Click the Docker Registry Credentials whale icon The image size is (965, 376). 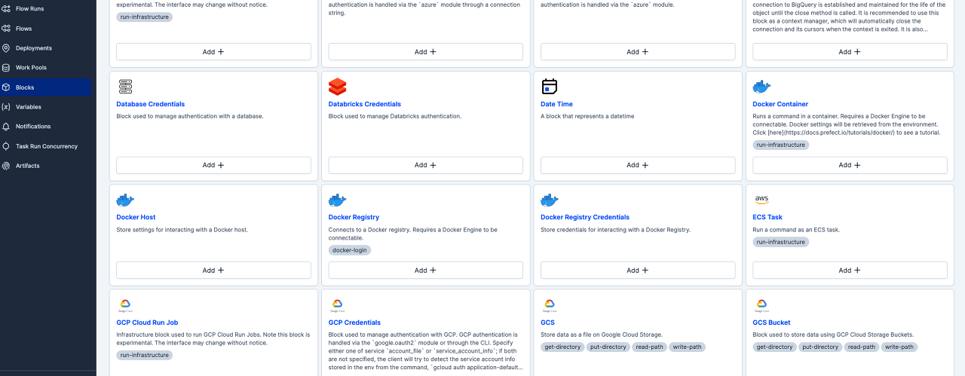(550, 200)
